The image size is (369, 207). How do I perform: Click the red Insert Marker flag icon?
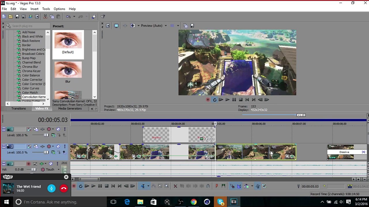[x=217, y=186]
